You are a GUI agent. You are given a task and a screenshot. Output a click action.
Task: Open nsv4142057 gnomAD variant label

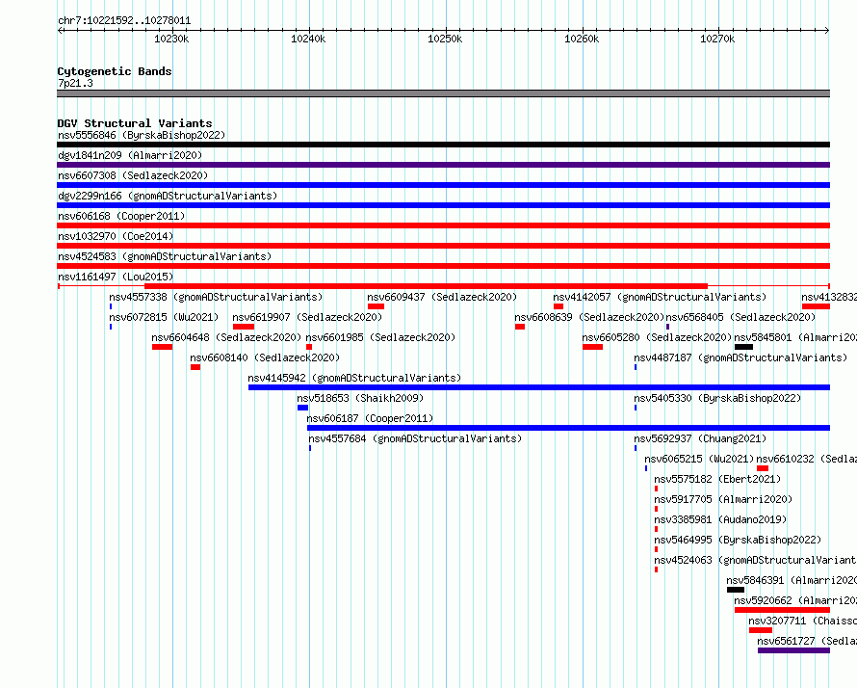coord(660,297)
